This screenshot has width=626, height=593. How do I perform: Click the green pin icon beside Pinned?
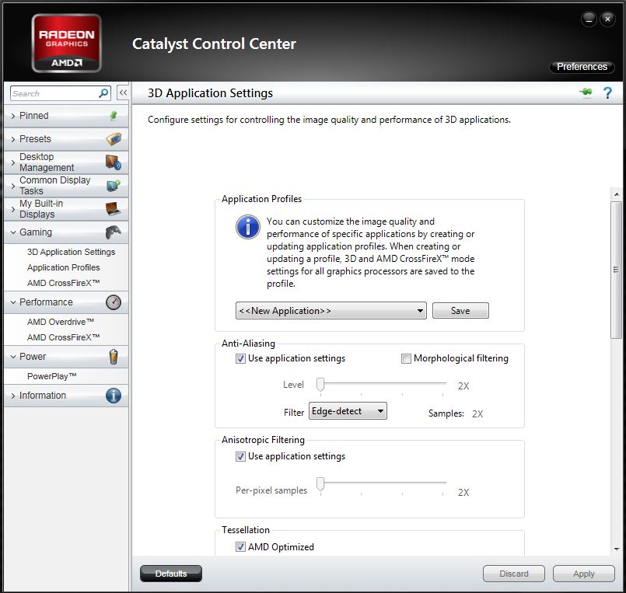pyautogui.click(x=114, y=116)
